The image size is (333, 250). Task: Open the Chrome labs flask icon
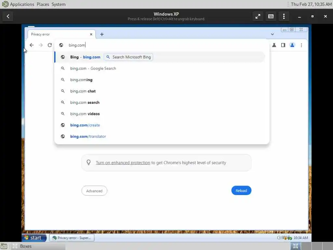pyautogui.click(x=274, y=45)
